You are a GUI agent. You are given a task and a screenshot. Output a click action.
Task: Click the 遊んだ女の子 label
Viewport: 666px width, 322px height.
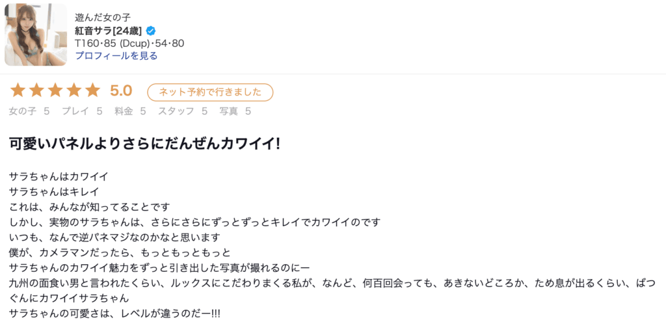coord(102,18)
